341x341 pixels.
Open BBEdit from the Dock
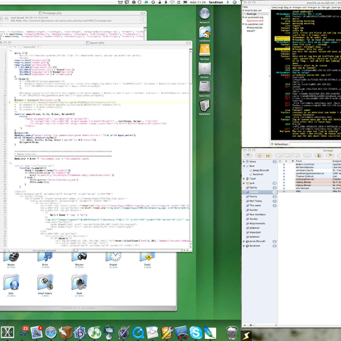click(x=80, y=333)
